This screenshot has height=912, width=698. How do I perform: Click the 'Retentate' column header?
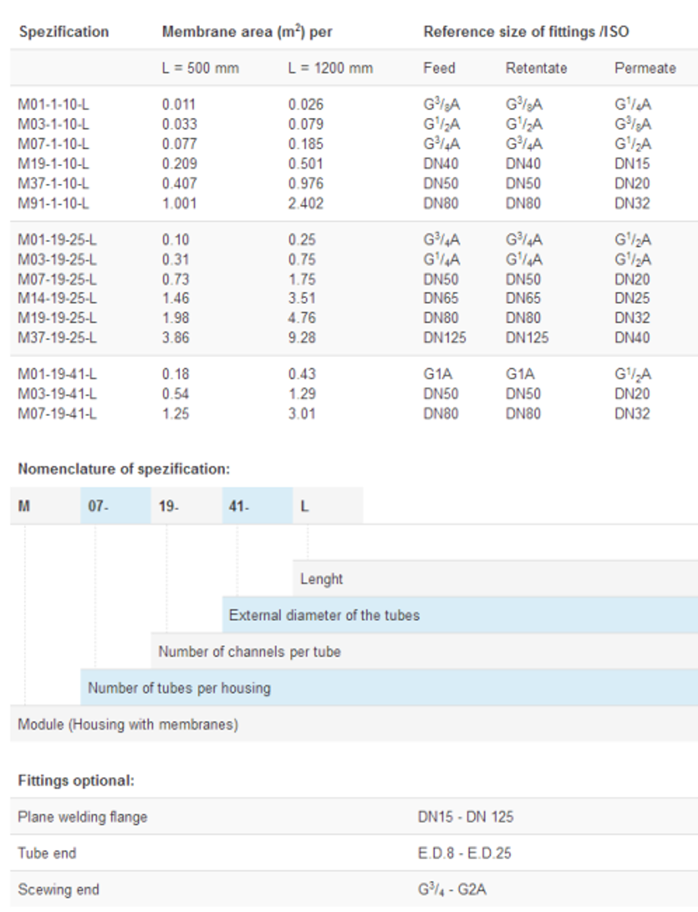point(536,68)
